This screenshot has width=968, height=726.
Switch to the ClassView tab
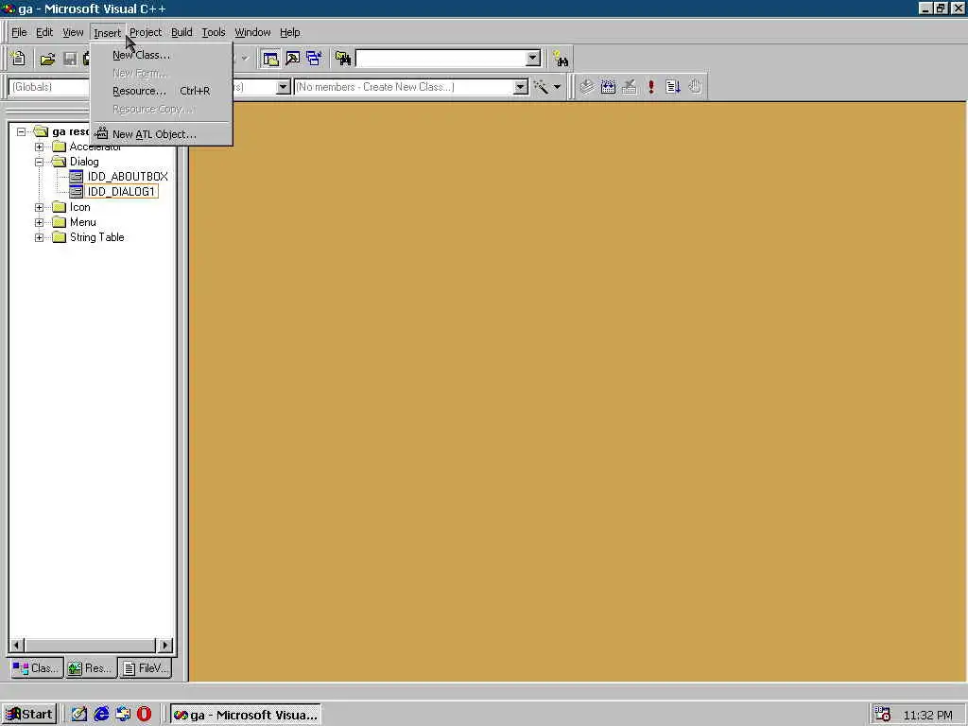(37, 668)
